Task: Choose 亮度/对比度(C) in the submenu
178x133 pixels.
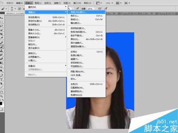Action: coord(86,12)
